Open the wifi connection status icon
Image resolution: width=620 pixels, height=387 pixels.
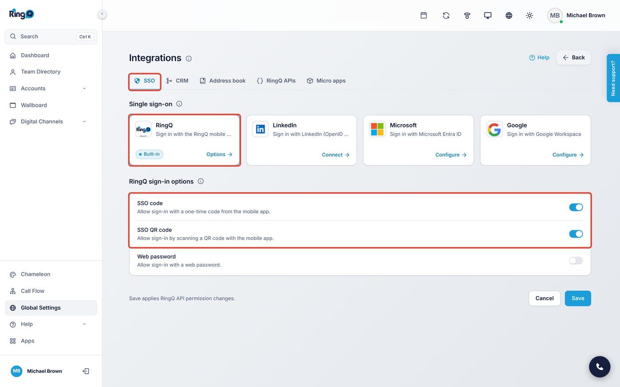(x=467, y=15)
